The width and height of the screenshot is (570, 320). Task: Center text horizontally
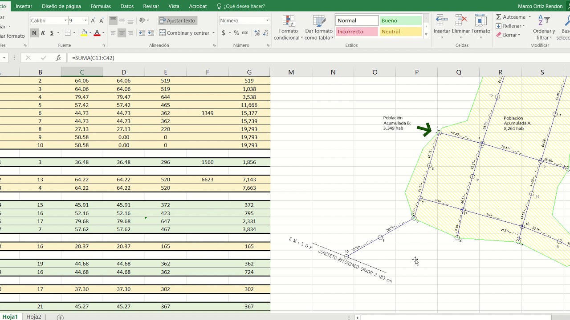[x=122, y=33]
